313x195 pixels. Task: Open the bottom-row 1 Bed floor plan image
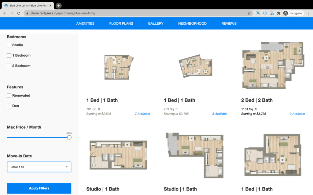tap(273, 155)
